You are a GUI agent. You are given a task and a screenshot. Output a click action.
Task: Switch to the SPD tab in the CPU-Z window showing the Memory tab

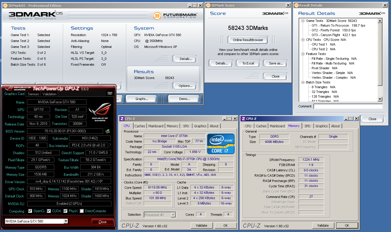307,126
